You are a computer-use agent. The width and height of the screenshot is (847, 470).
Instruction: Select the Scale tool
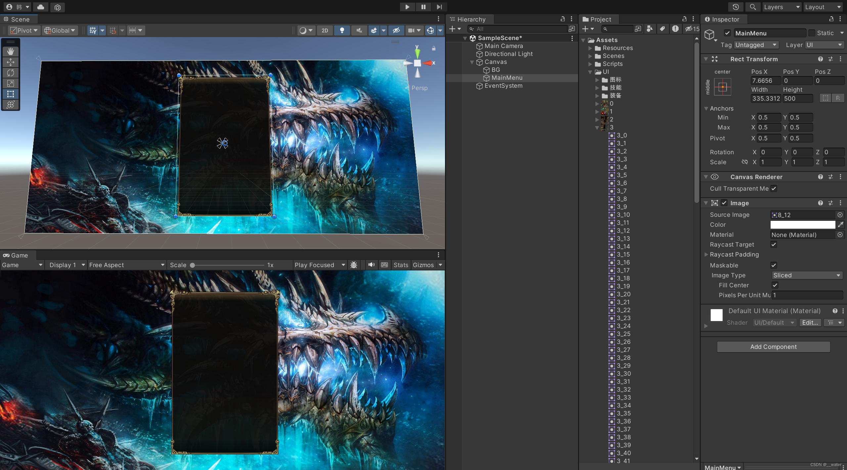click(x=11, y=83)
